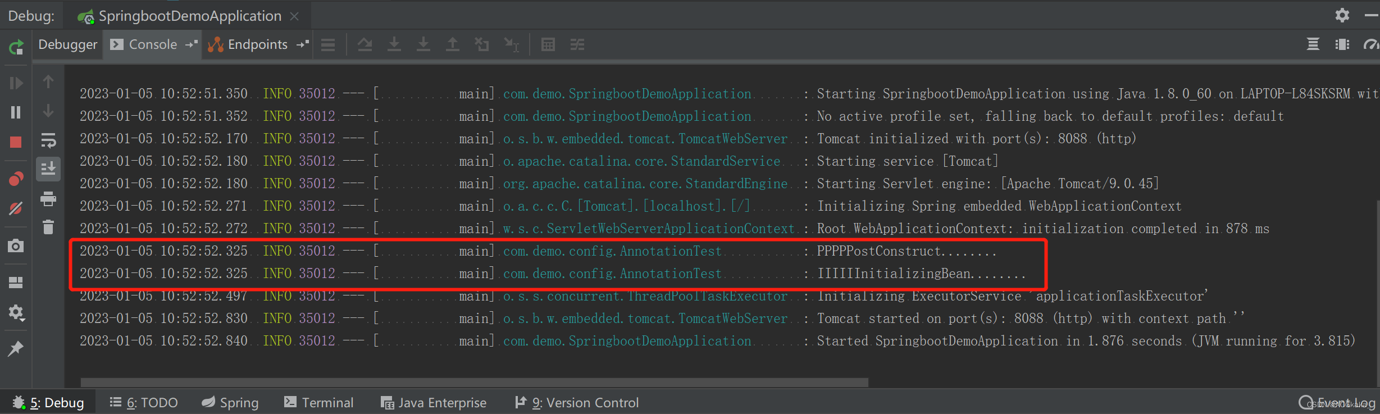Toggle scroll to end of console
The height and width of the screenshot is (414, 1380).
tap(49, 169)
